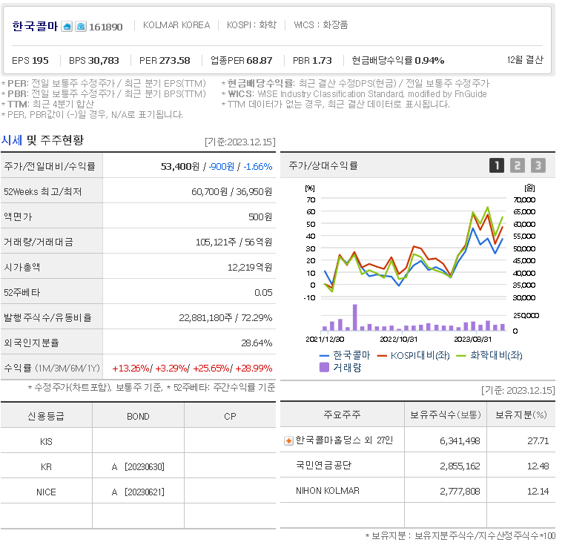The image size is (565, 545).
Task: Click the home icon next to 한국콜마
Action: [x=67, y=27]
